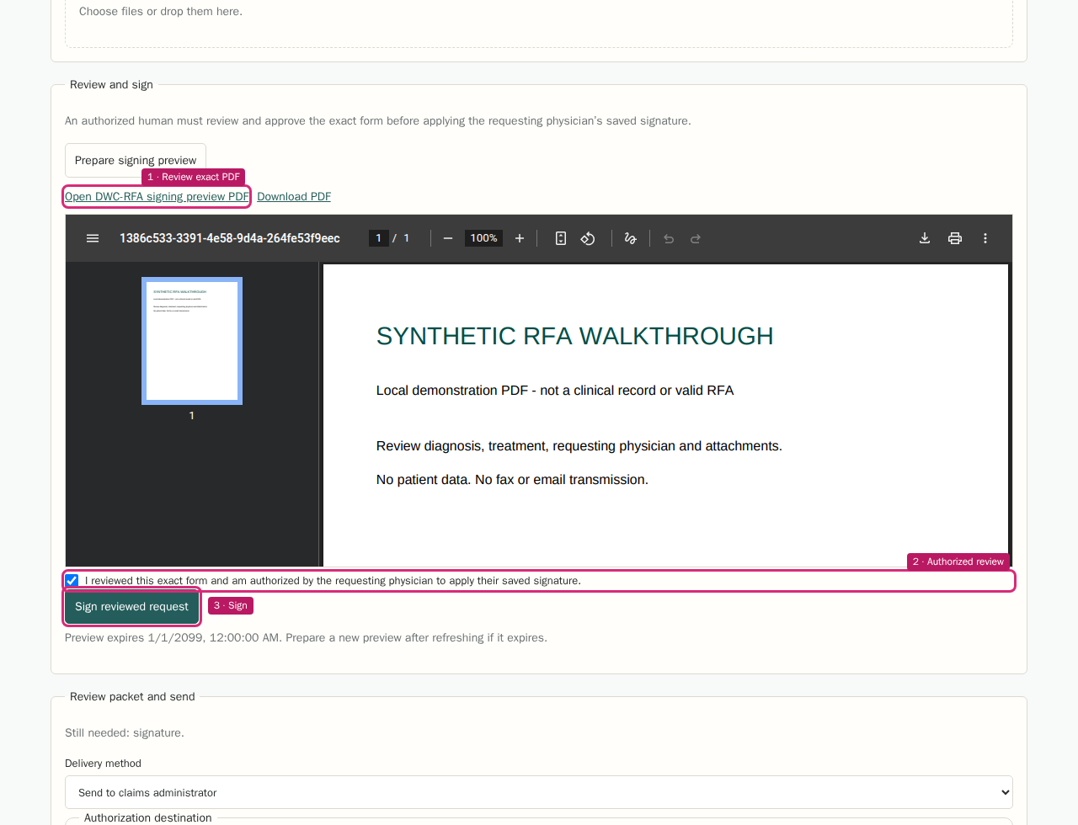This screenshot has width=1078, height=825.
Task: Open the Delivery method dropdown
Action: click(539, 792)
